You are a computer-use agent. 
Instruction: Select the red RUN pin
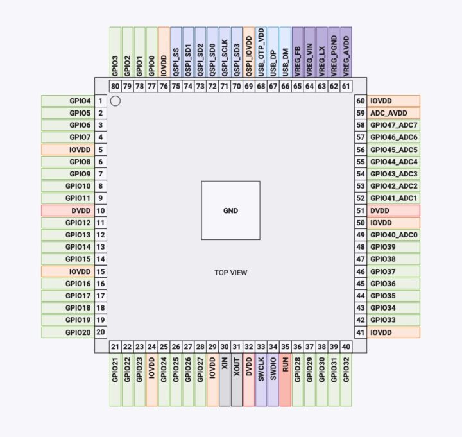point(286,379)
